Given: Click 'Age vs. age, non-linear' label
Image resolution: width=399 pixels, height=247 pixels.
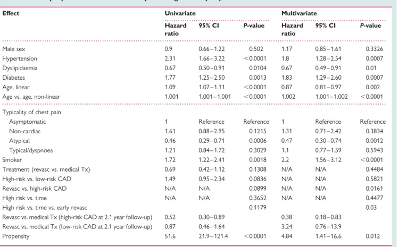Looking at the screenshot, I should point(31,97).
